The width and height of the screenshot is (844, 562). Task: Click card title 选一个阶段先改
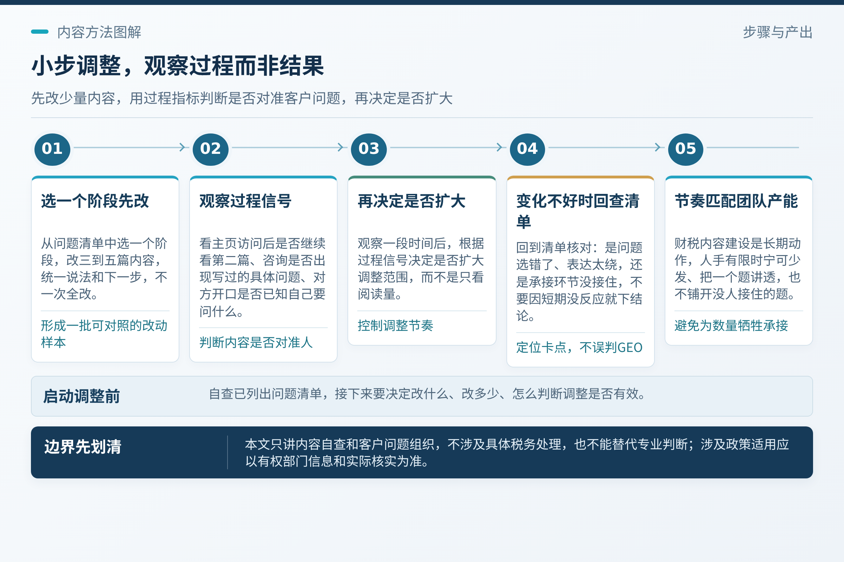click(x=95, y=201)
